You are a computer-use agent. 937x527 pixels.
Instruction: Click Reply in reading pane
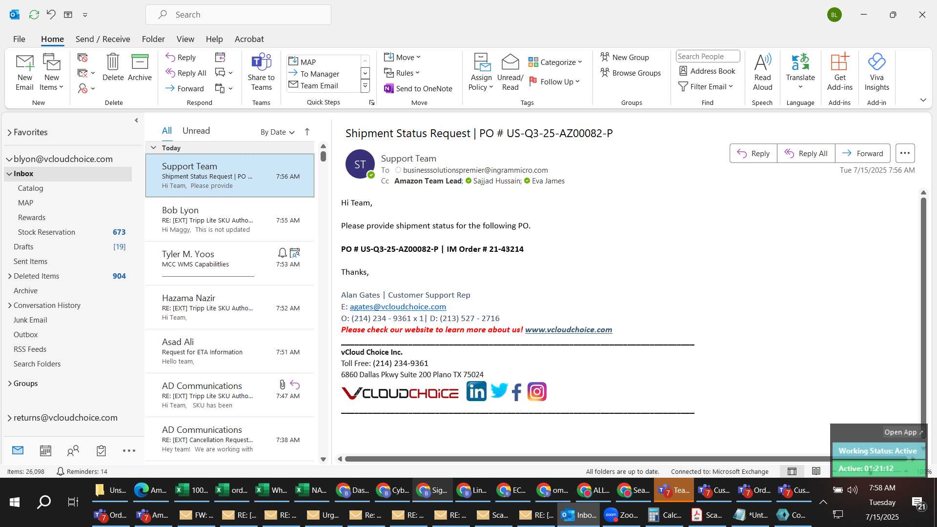coord(753,153)
